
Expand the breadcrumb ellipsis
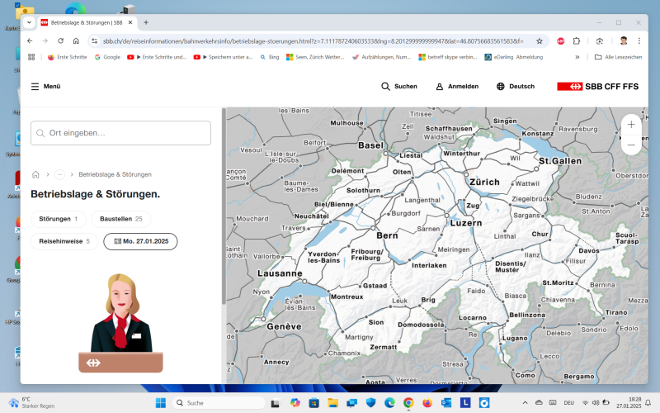[x=59, y=174]
